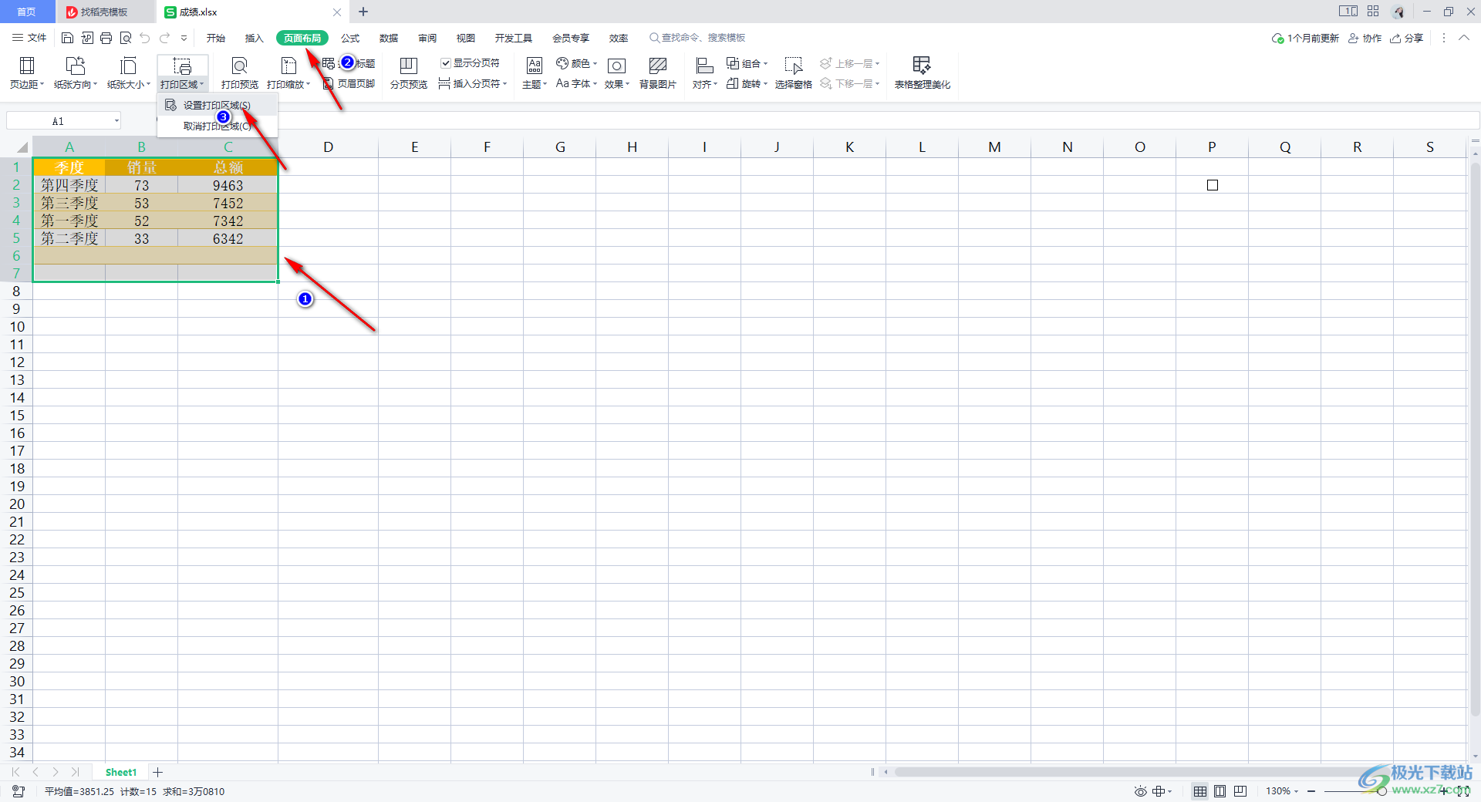Open the zoom percentage 130% dropdown
Viewport: 1481px width, 802px height.
point(1282,791)
